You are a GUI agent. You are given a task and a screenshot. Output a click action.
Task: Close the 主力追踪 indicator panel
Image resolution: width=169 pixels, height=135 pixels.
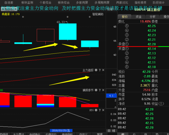click(103, 70)
